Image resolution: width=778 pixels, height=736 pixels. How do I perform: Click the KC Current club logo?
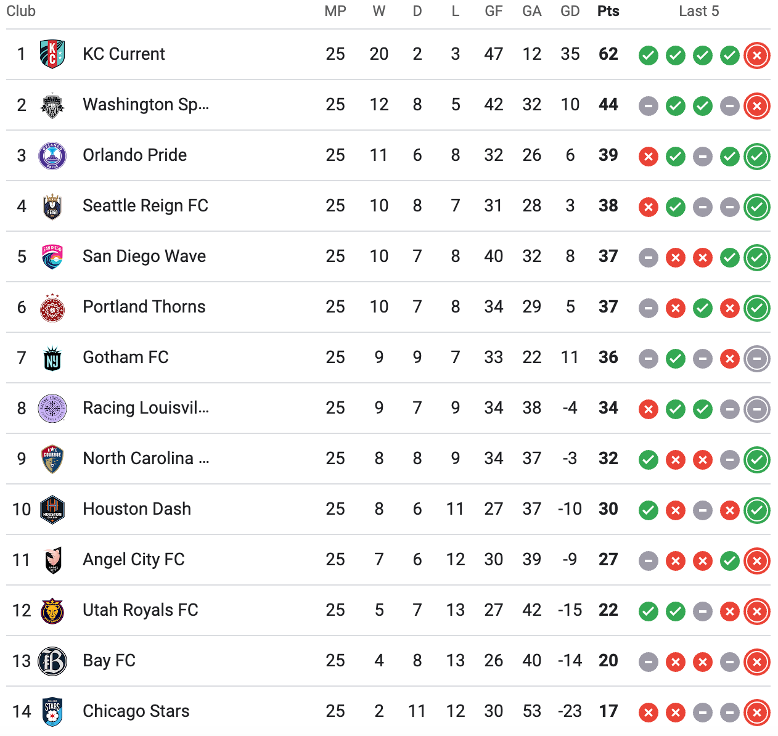point(52,54)
